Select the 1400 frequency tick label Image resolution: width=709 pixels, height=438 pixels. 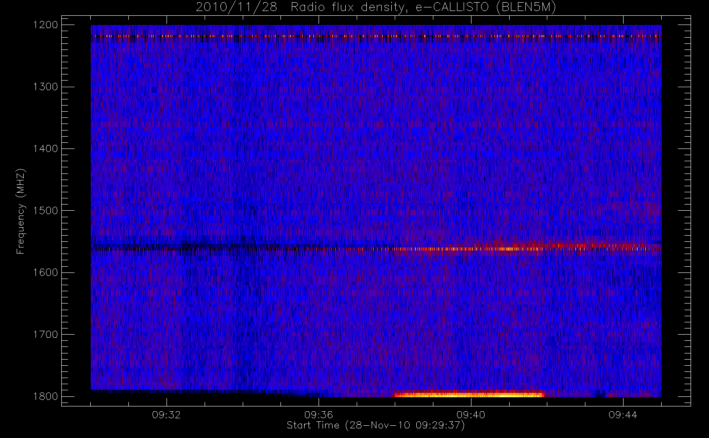46,148
